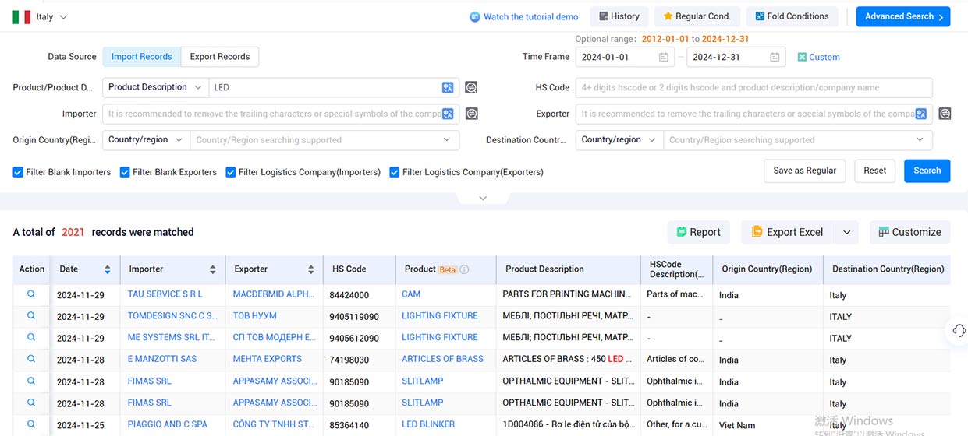This screenshot has width=968, height=436.
Task: Collapse the search conditions chevron
Action: pos(483,199)
